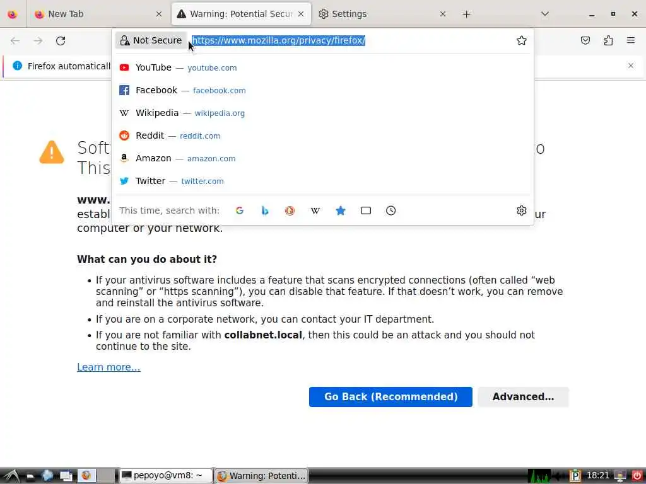Screen dimensions: 646x484
Task: Click the warning triangle icon on page
Action: [52, 153]
